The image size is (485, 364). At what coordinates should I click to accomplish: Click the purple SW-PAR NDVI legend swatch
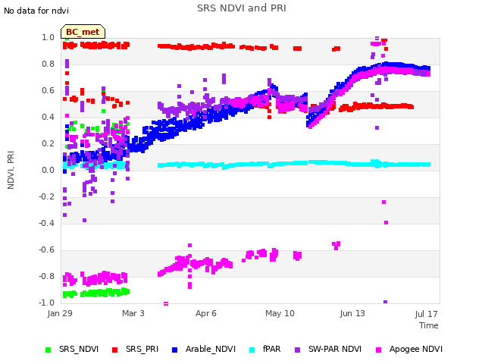(x=297, y=350)
